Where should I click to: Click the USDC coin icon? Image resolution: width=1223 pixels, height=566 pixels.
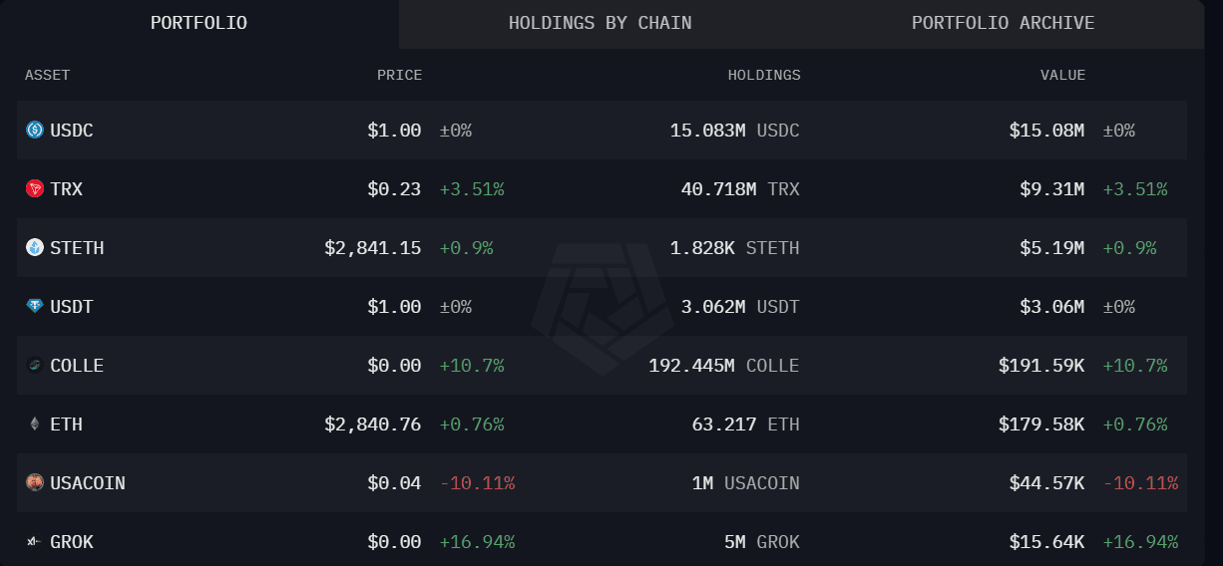[x=35, y=130]
